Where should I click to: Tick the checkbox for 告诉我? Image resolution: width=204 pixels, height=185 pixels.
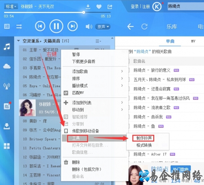point(128,117)
